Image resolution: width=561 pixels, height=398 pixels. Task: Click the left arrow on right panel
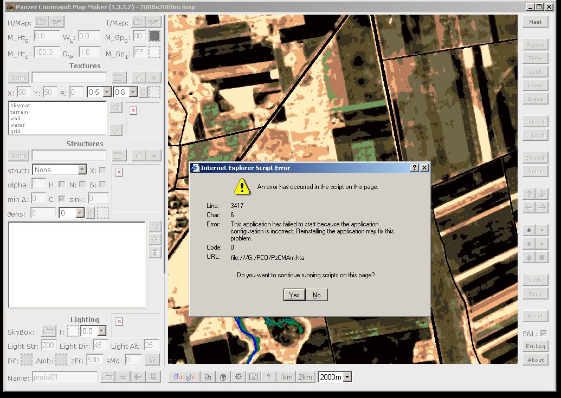click(529, 207)
